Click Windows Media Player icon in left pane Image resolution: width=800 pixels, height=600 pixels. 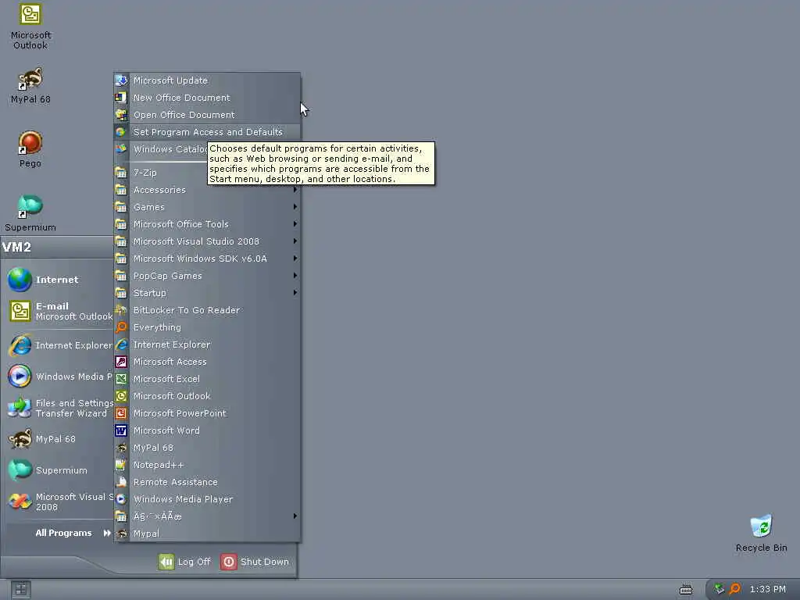pos(20,377)
